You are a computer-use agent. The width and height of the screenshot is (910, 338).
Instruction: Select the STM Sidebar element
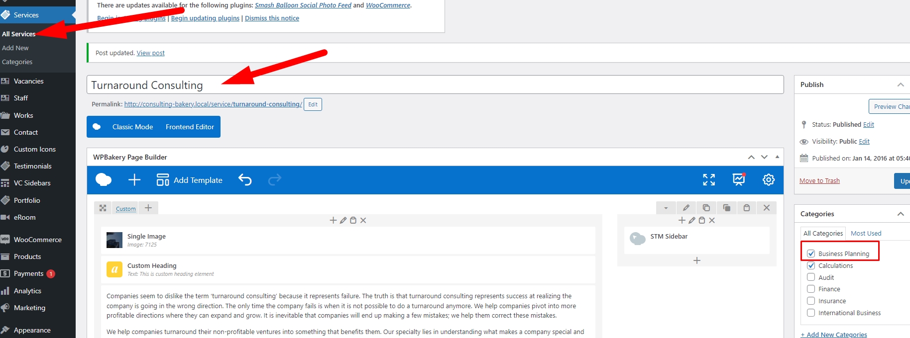[697, 240]
